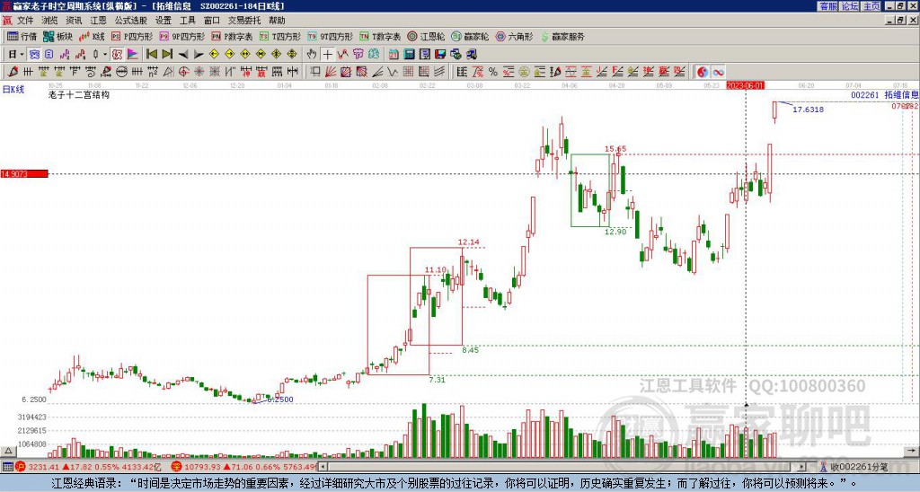Click the calendar date icon

pyautogui.click(x=394, y=55)
